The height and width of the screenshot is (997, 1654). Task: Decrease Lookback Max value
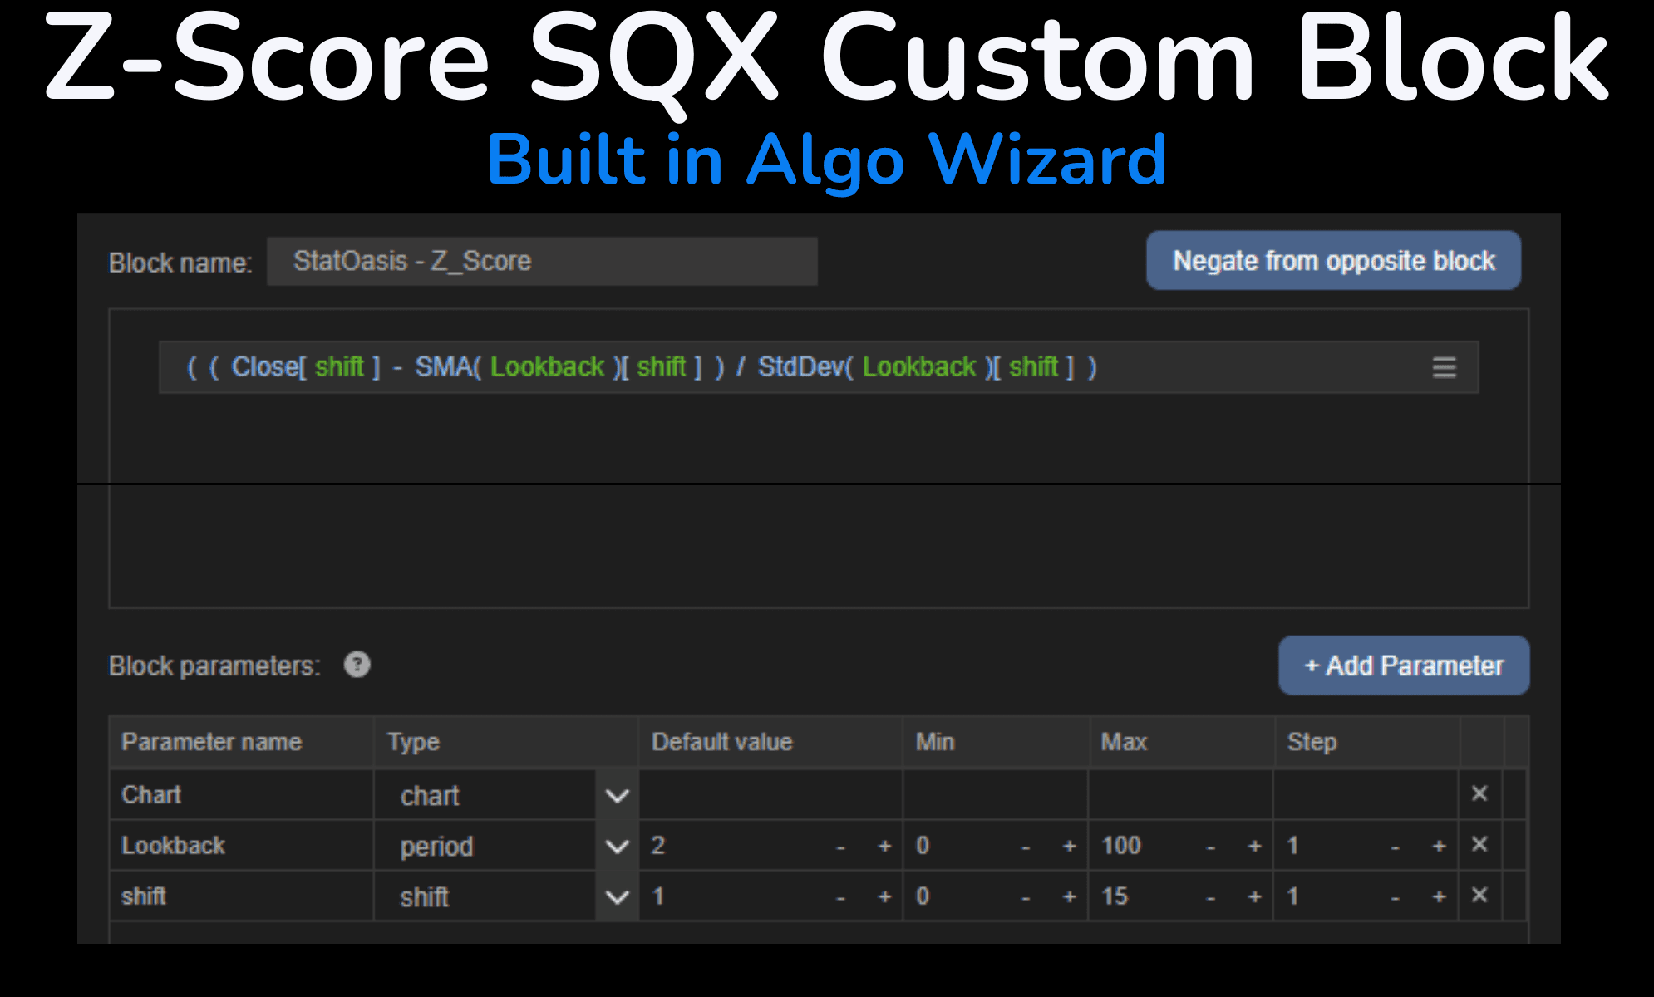[1211, 846]
